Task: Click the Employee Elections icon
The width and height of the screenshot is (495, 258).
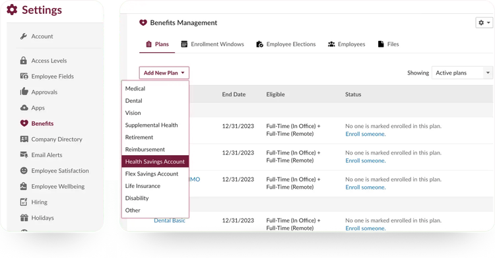Action: pyautogui.click(x=259, y=44)
